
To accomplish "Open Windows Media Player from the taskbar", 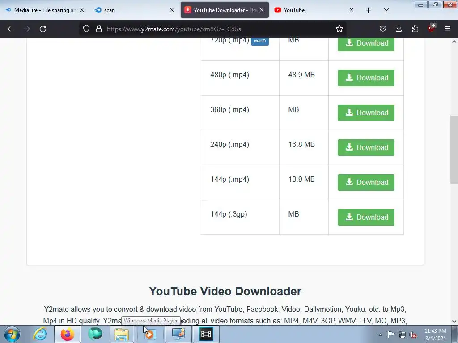I will point(150,334).
